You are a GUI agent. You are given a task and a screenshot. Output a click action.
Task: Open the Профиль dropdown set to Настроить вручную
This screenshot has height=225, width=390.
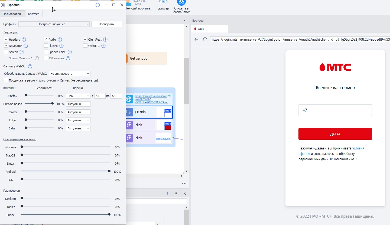pyautogui.click(x=54, y=24)
